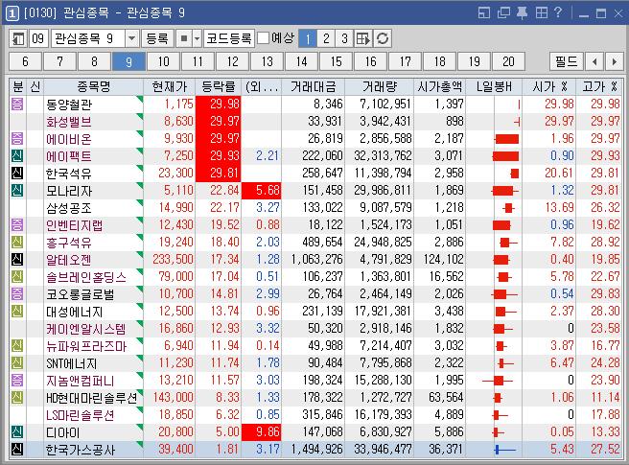Click the screen layout icon in title bar
This screenshot has width=629, height=465.
(x=484, y=13)
